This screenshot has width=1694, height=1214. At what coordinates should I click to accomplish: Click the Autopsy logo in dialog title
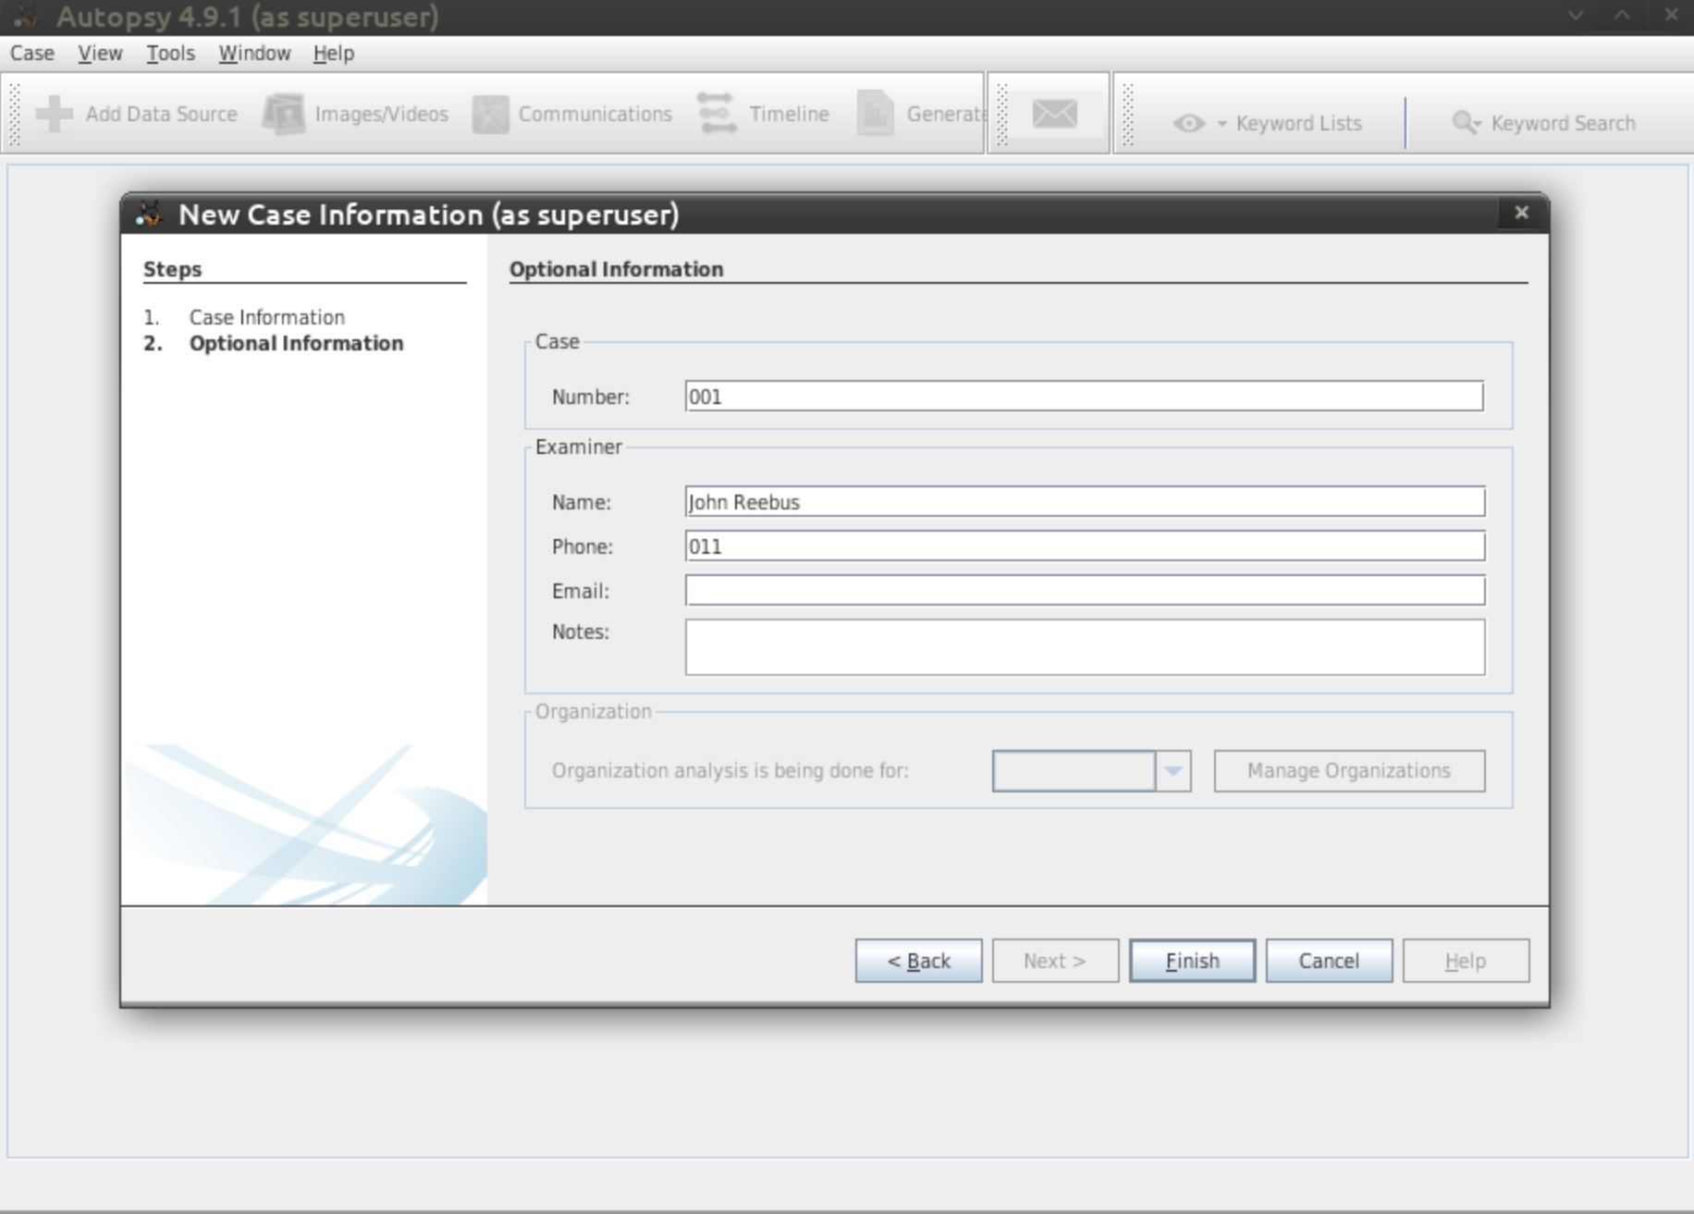(149, 214)
